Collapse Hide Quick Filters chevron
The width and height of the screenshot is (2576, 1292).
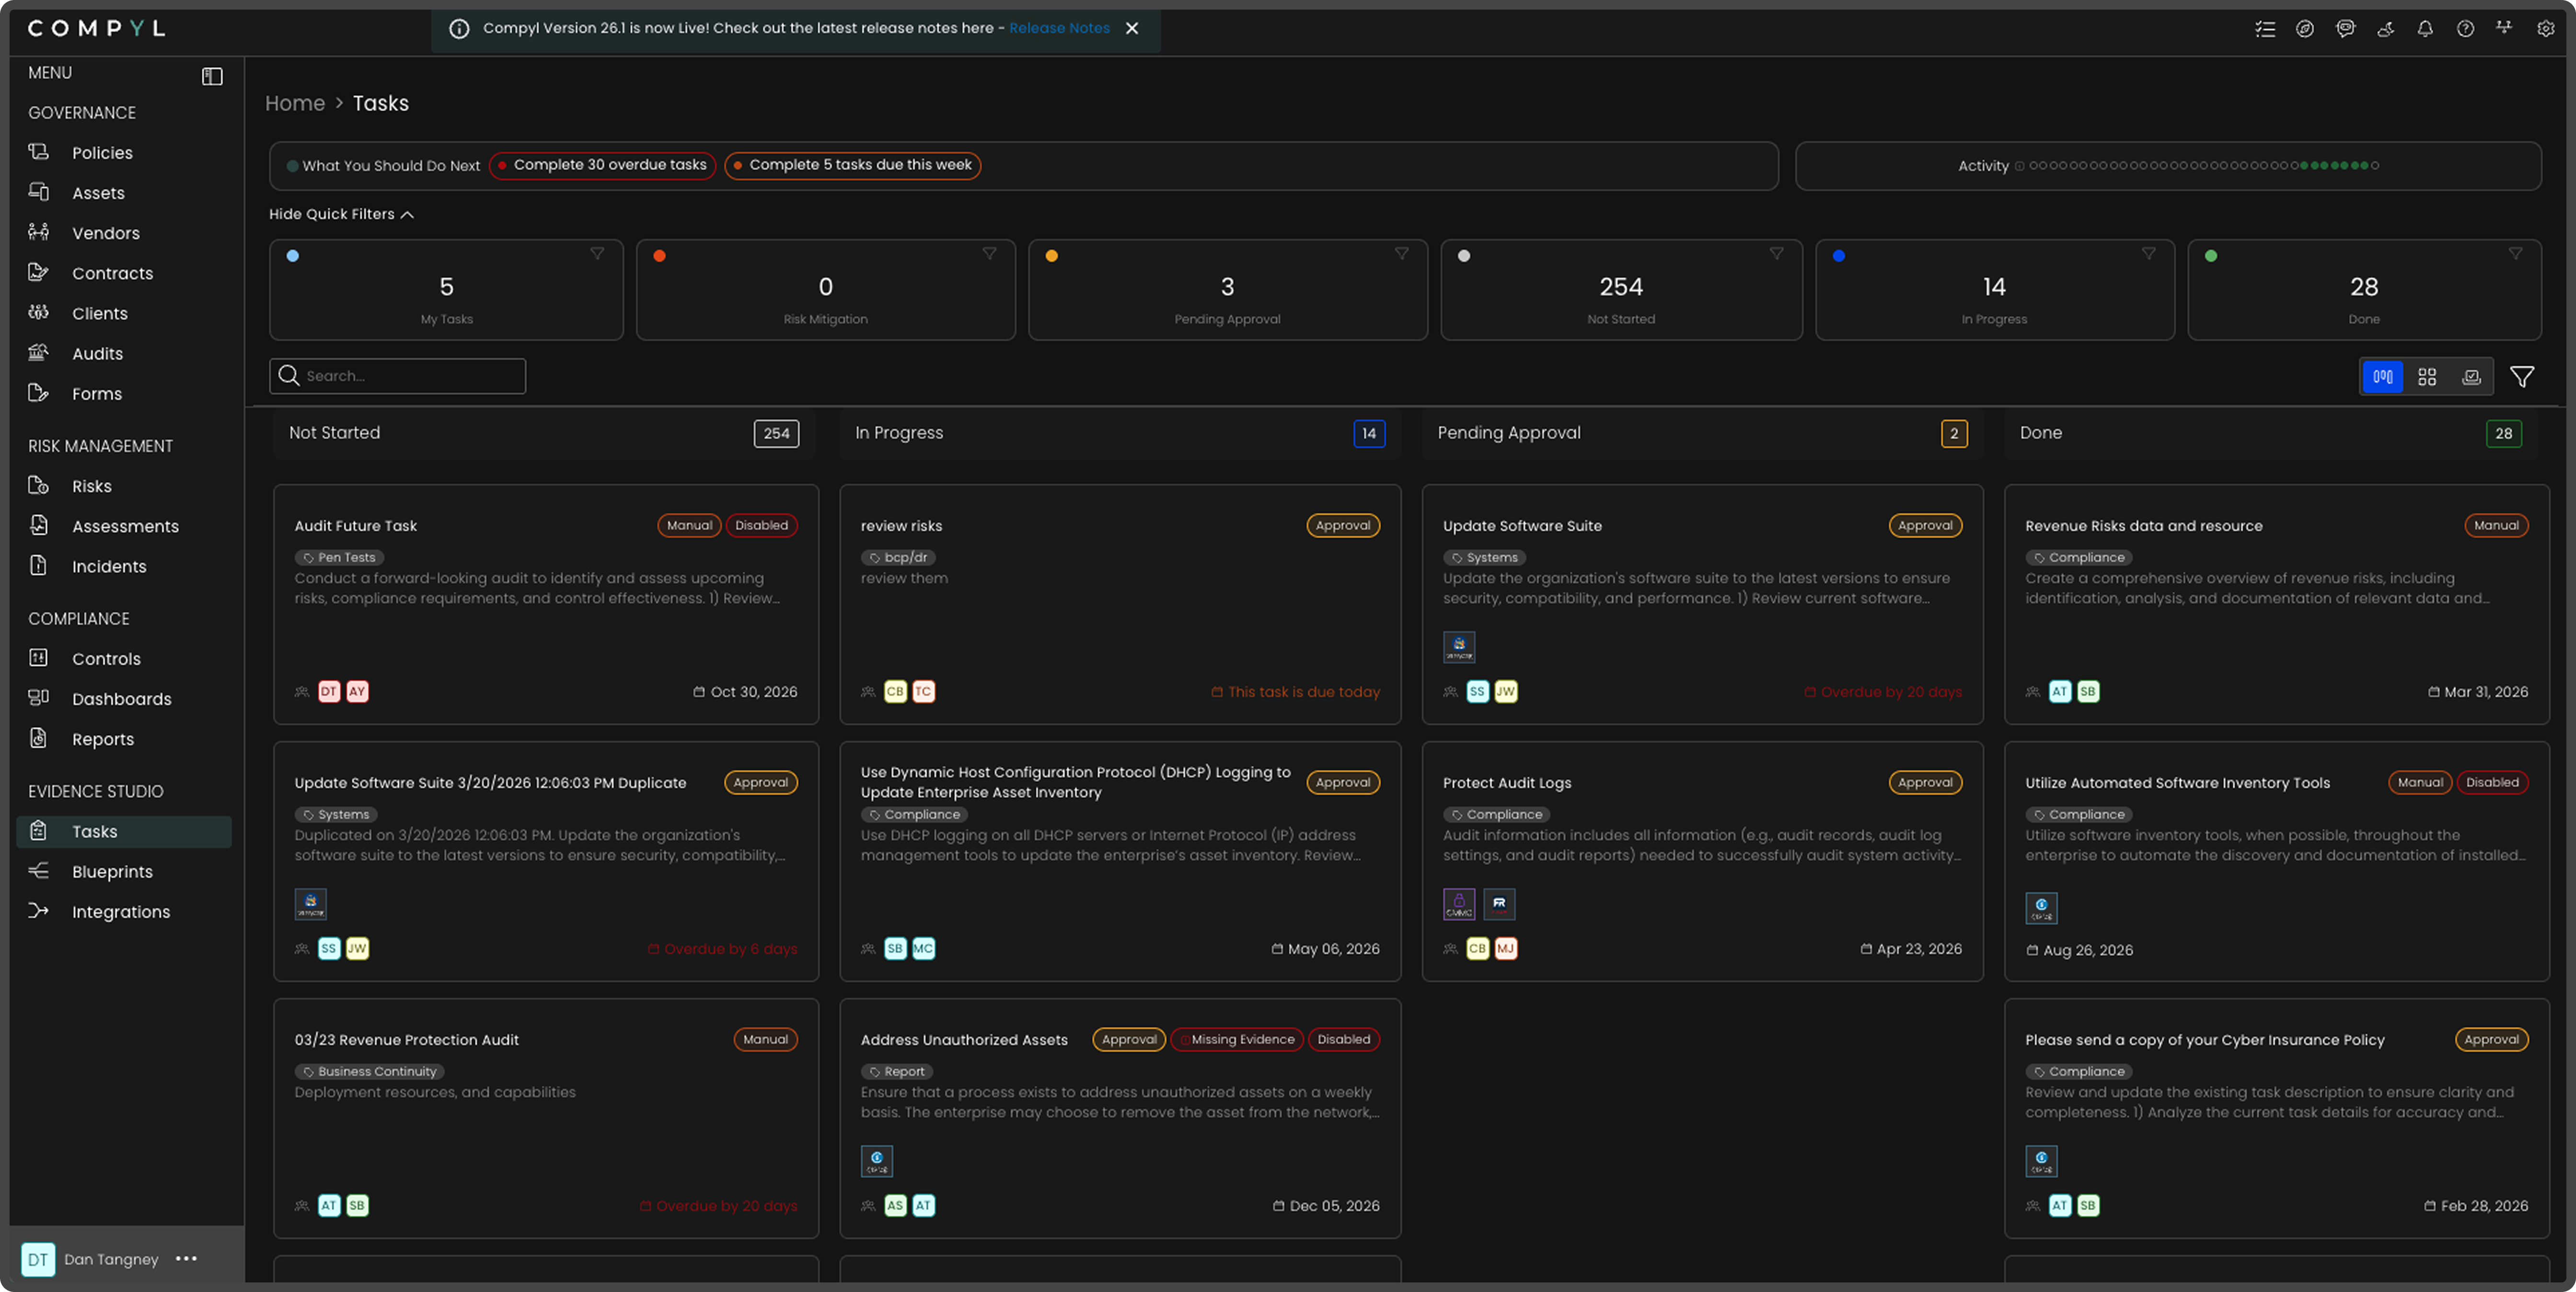(407, 215)
